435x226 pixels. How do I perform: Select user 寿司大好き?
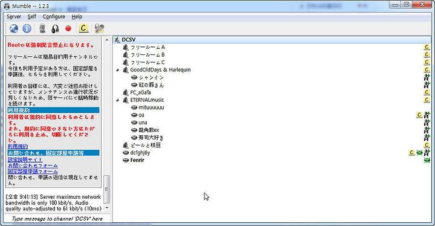tap(151, 137)
